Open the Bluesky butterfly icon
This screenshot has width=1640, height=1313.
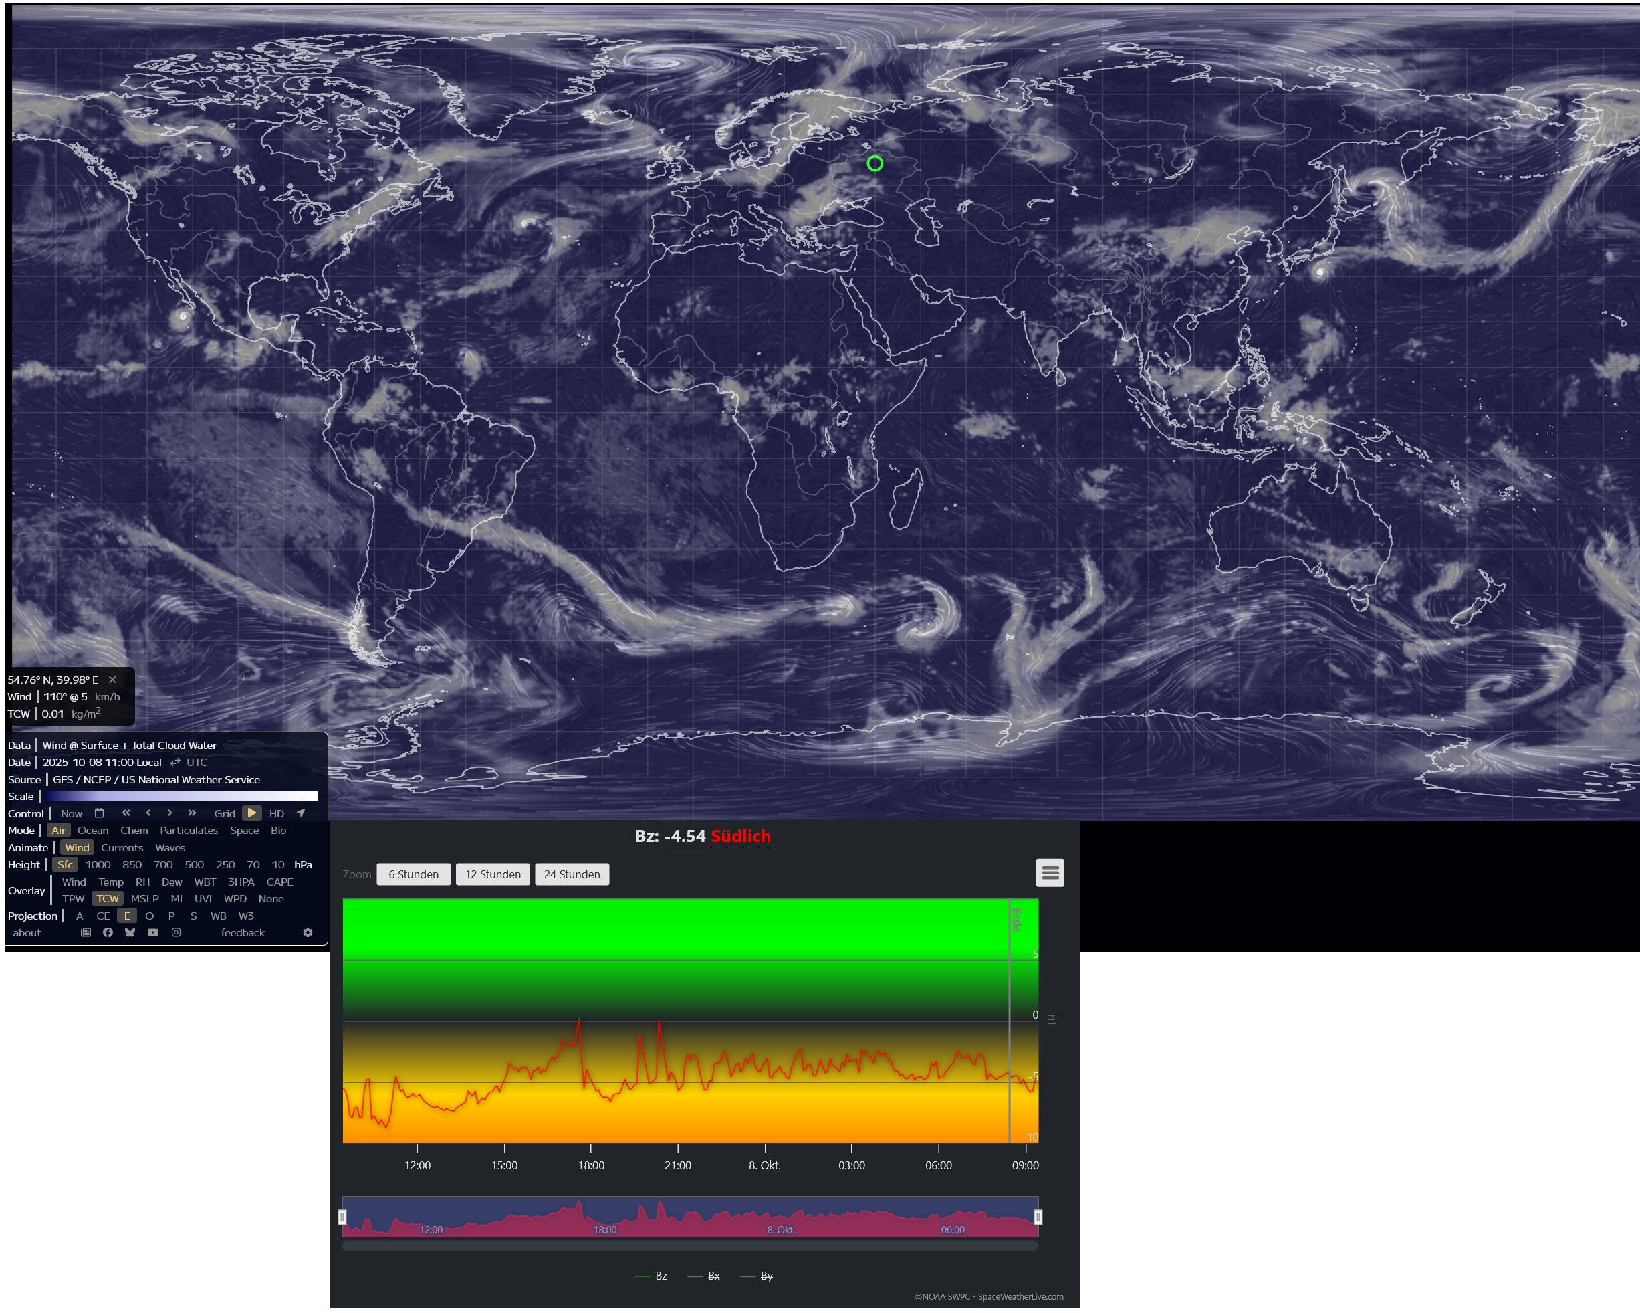pyautogui.click(x=130, y=932)
